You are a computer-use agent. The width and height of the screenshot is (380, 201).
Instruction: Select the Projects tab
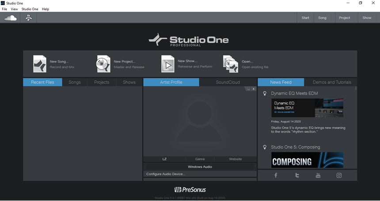(102, 82)
